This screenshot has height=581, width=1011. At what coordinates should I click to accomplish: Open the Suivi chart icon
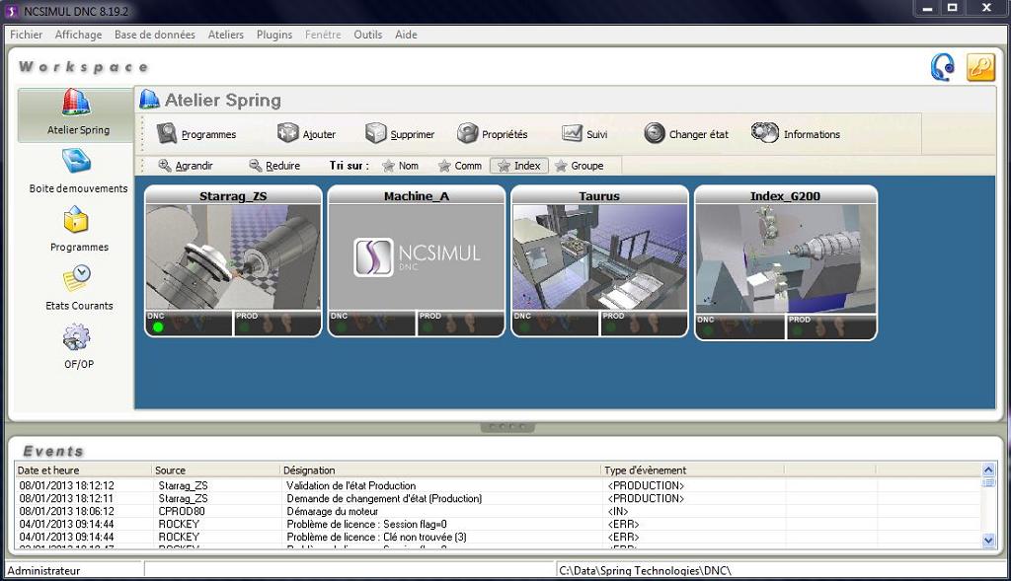pyautogui.click(x=572, y=134)
